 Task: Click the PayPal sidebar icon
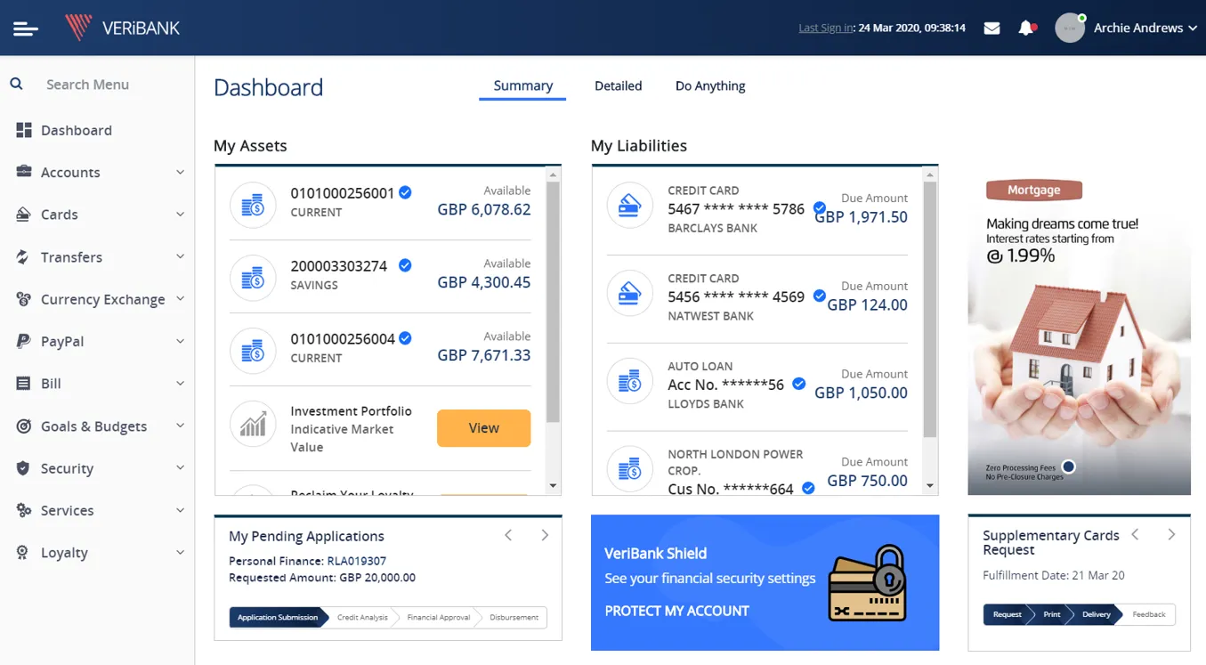pos(24,341)
